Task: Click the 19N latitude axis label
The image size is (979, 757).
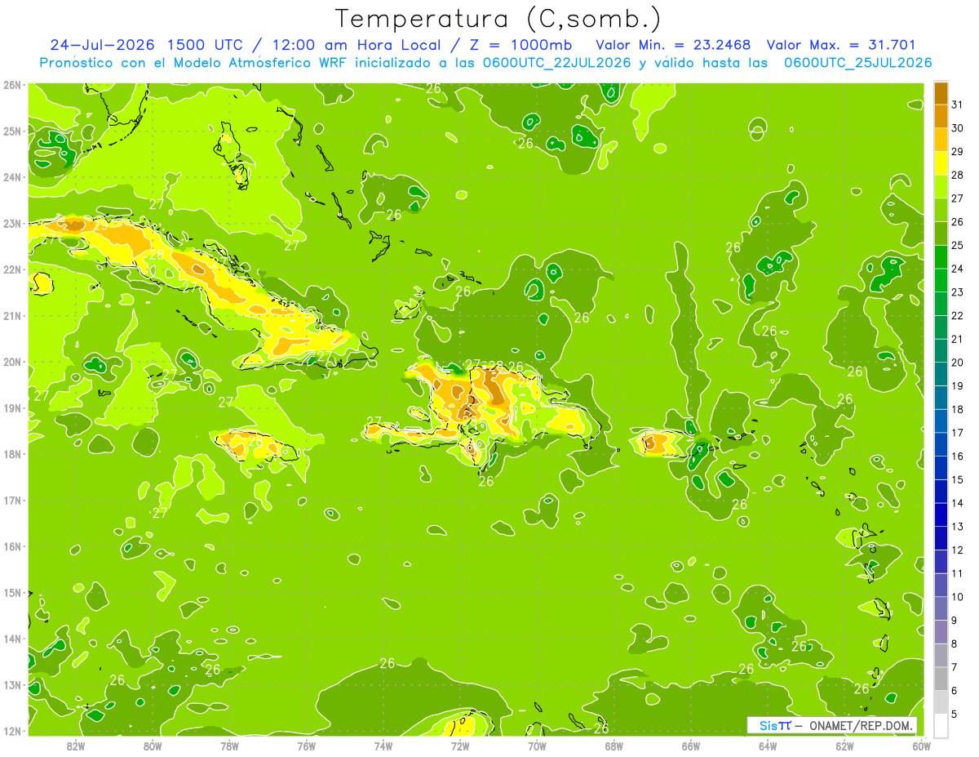Action: point(12,407)
